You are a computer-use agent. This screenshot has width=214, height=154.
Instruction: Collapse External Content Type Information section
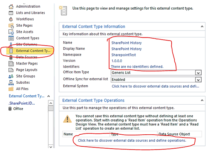(x=202, y=27)
